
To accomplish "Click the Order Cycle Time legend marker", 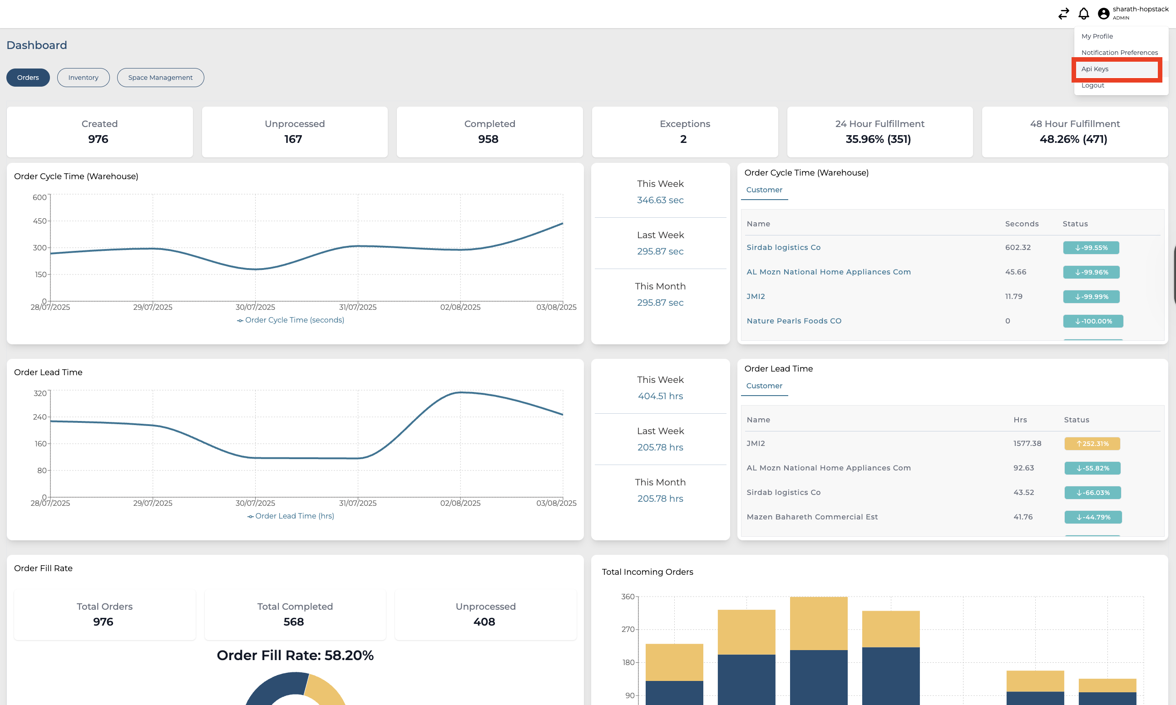I will (x=240, y=321).
